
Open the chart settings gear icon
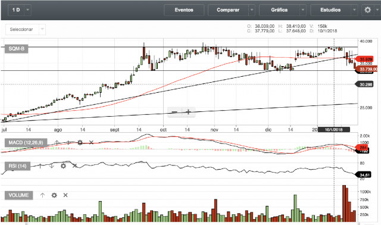(368, 10)
